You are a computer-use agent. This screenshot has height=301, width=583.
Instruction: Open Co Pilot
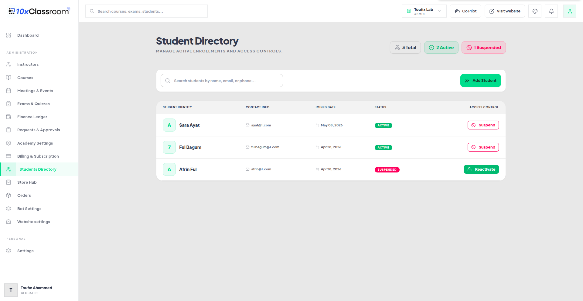coord(465,11)
